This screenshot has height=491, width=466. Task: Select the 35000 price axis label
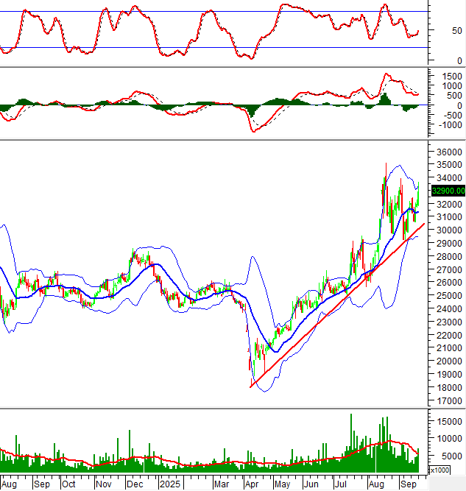449,165
